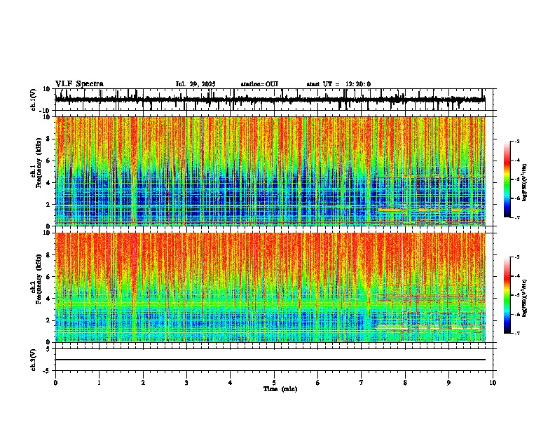The image size is (555, 429).
Task: Click the "VLF Spectra" title text
Action: coord(79,84)
